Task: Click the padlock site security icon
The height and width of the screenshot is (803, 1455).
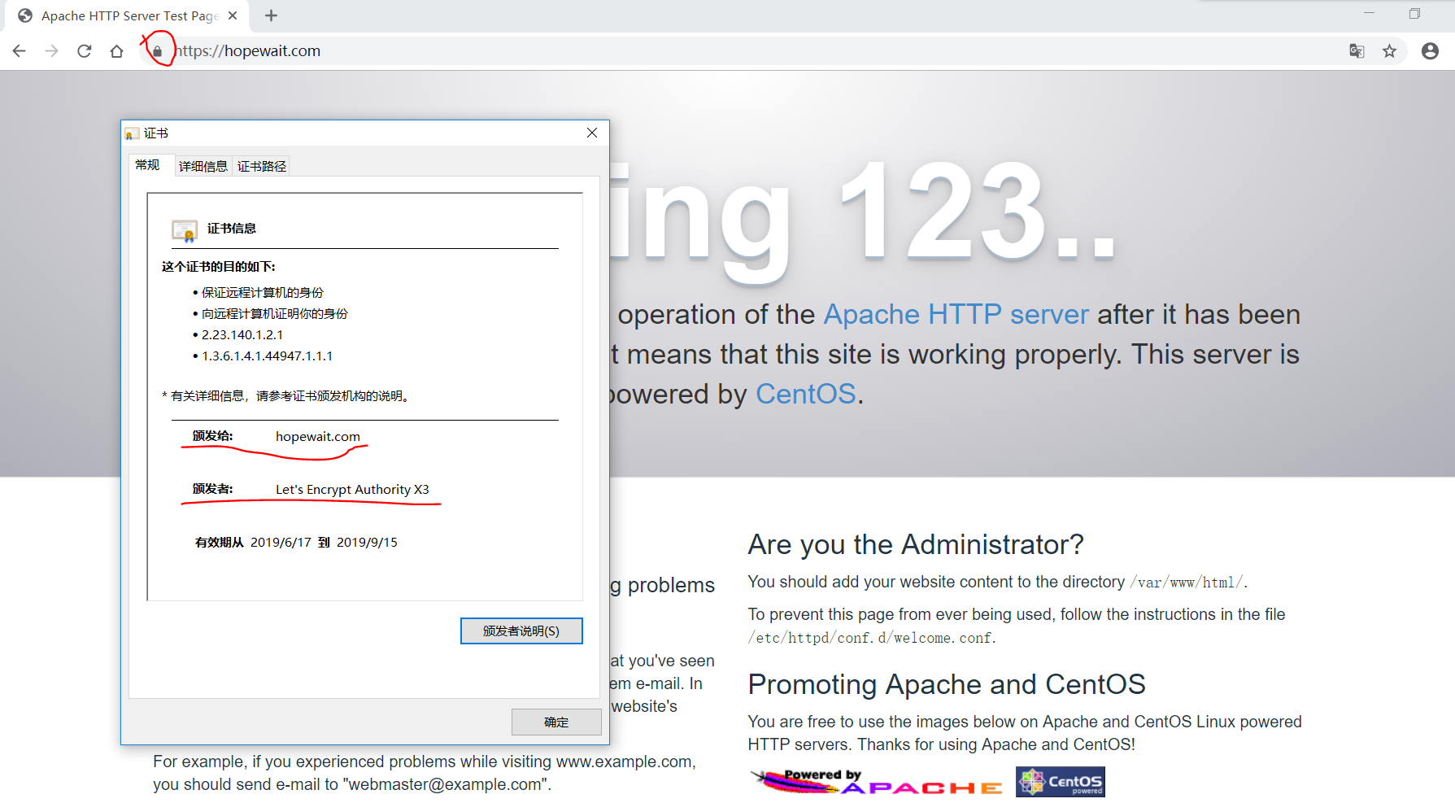Action: click(158, 51)
